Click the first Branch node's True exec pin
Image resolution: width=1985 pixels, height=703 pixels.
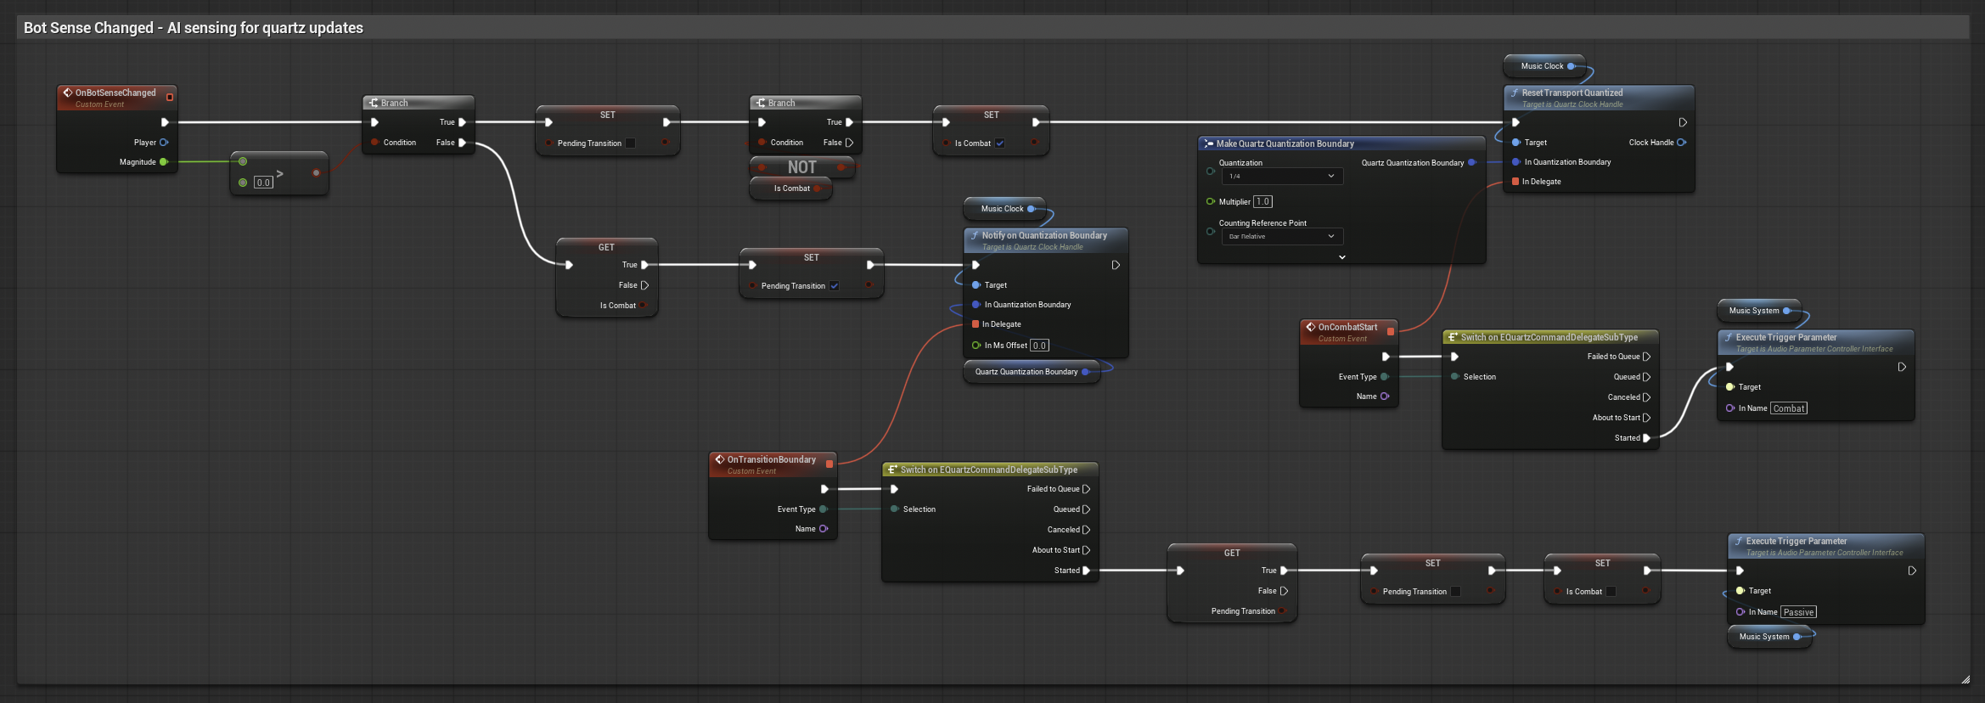coord(462,122)
